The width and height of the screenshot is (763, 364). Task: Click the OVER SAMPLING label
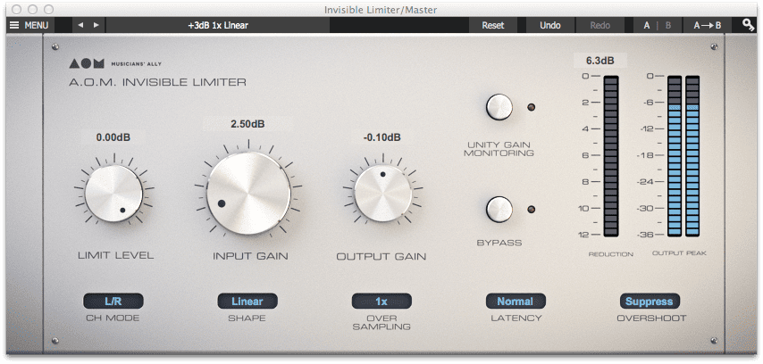pyautogui.click(x=381, y=322)
